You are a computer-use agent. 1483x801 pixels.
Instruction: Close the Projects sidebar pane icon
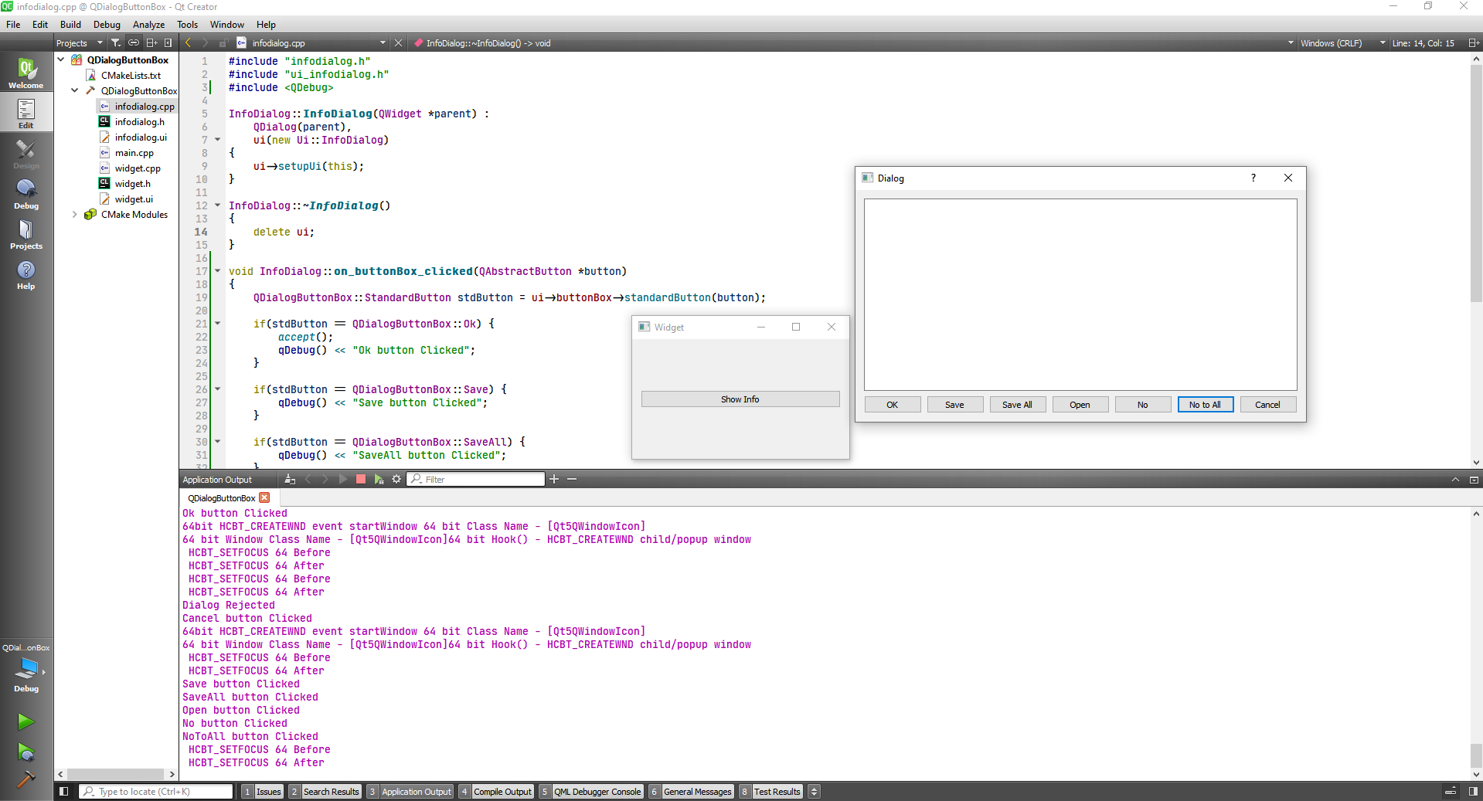pos(168,43)
